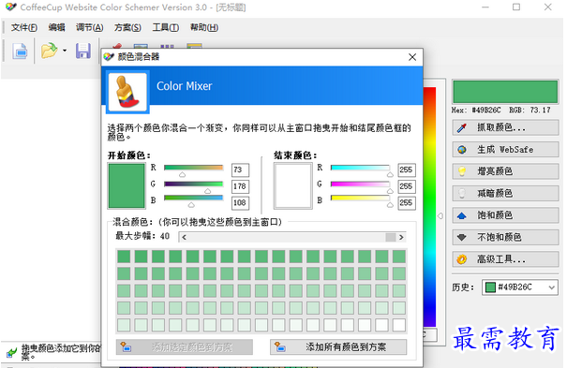The width and height of the screenshot is (567, 368).
Task: Click 高级工具... button
Action: click(505, 259)
